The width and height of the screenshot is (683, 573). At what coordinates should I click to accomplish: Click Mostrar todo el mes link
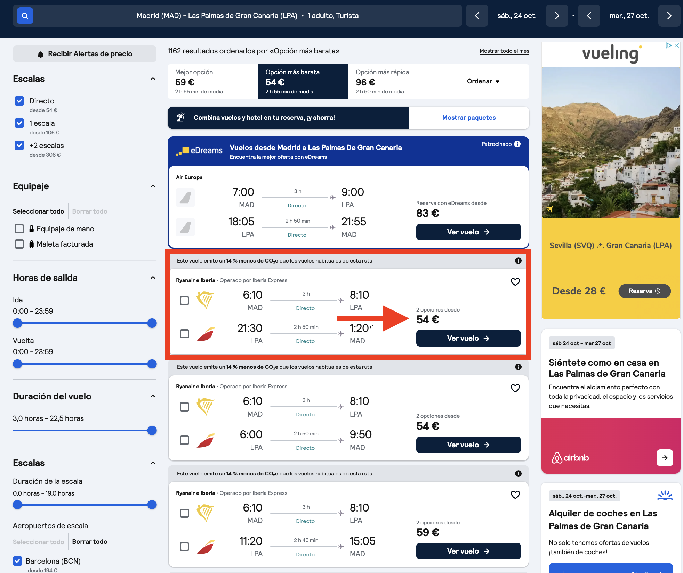coord(504,51)
